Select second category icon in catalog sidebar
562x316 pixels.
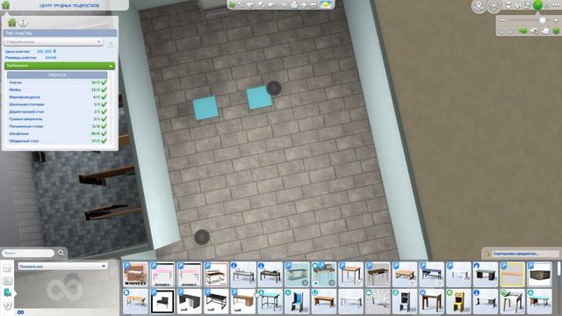(x=7, y=281)
